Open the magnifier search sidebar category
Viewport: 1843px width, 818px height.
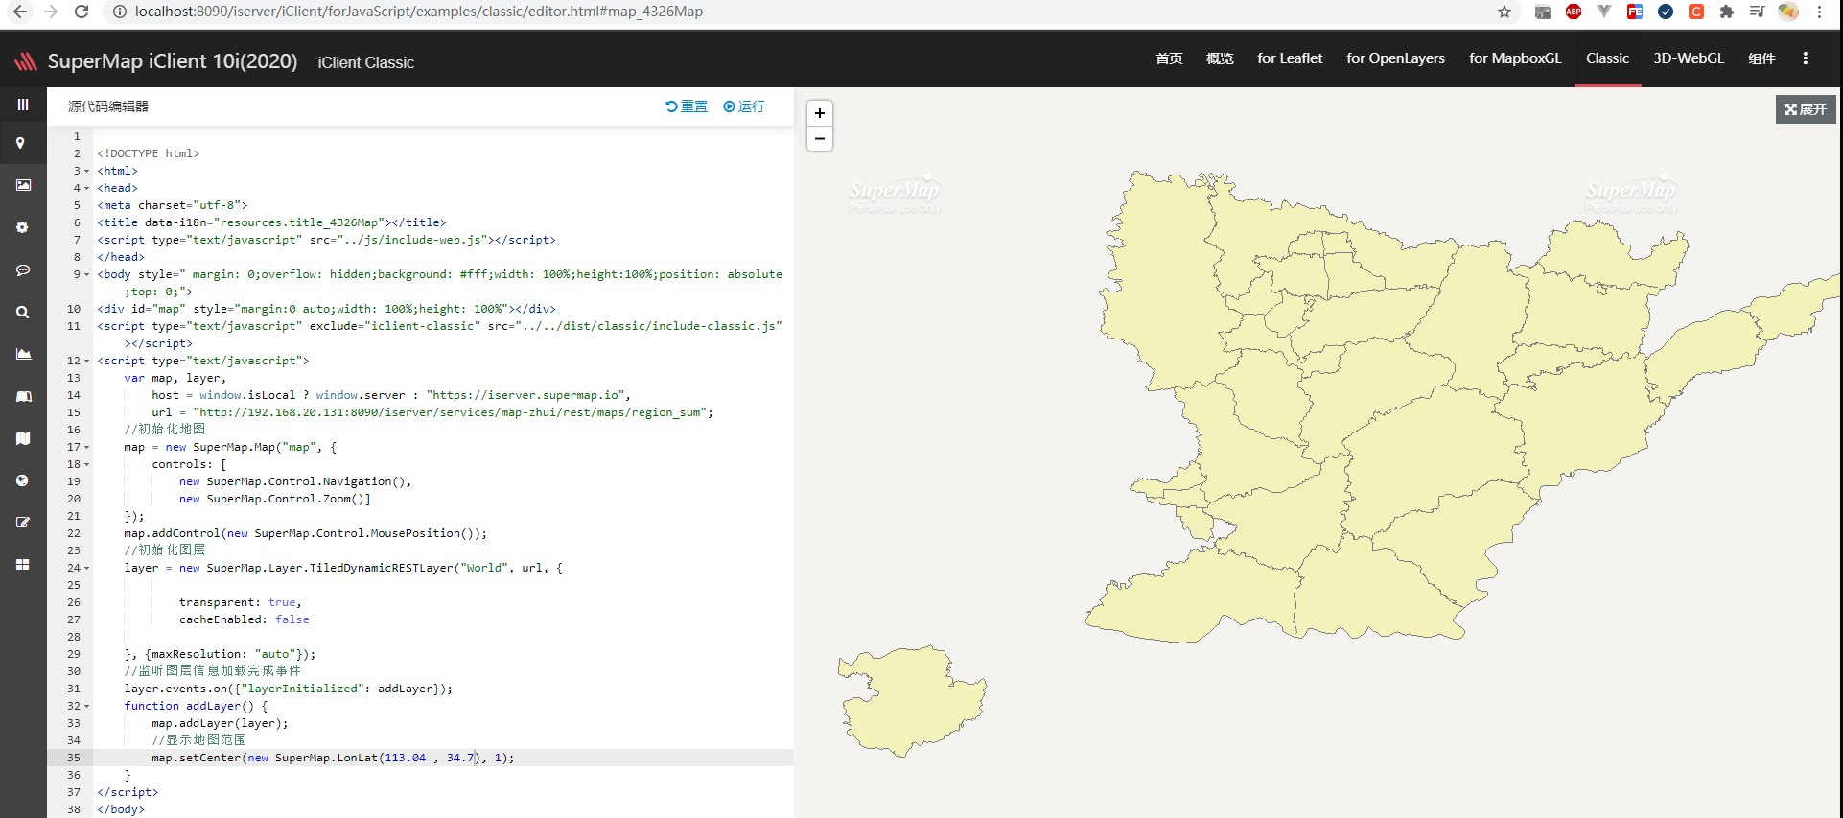[22, 312]
